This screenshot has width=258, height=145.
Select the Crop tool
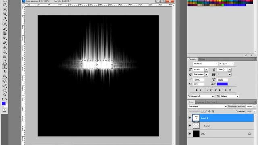point(4,14)
